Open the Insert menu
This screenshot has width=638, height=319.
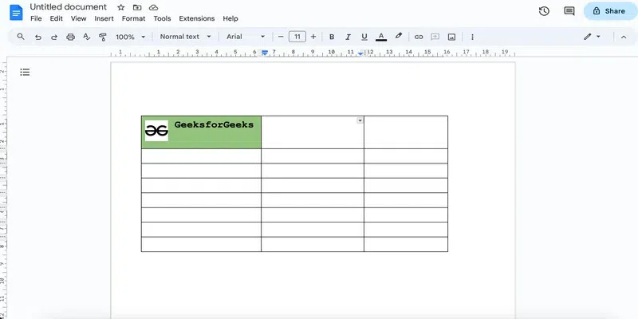(x=104, y=18)
